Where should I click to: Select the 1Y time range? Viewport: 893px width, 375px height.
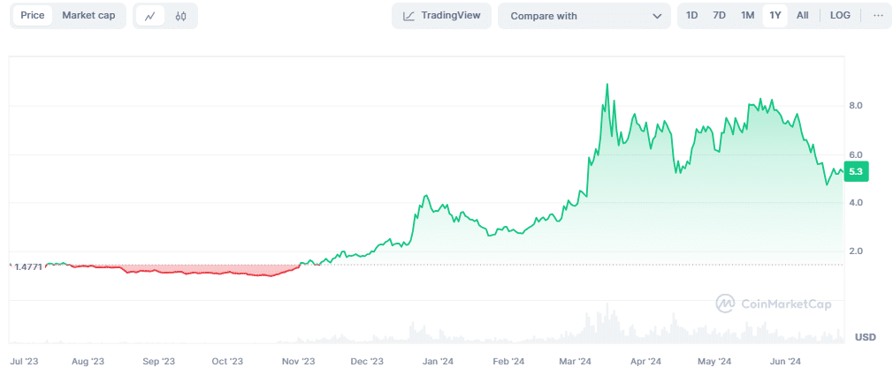775,16
